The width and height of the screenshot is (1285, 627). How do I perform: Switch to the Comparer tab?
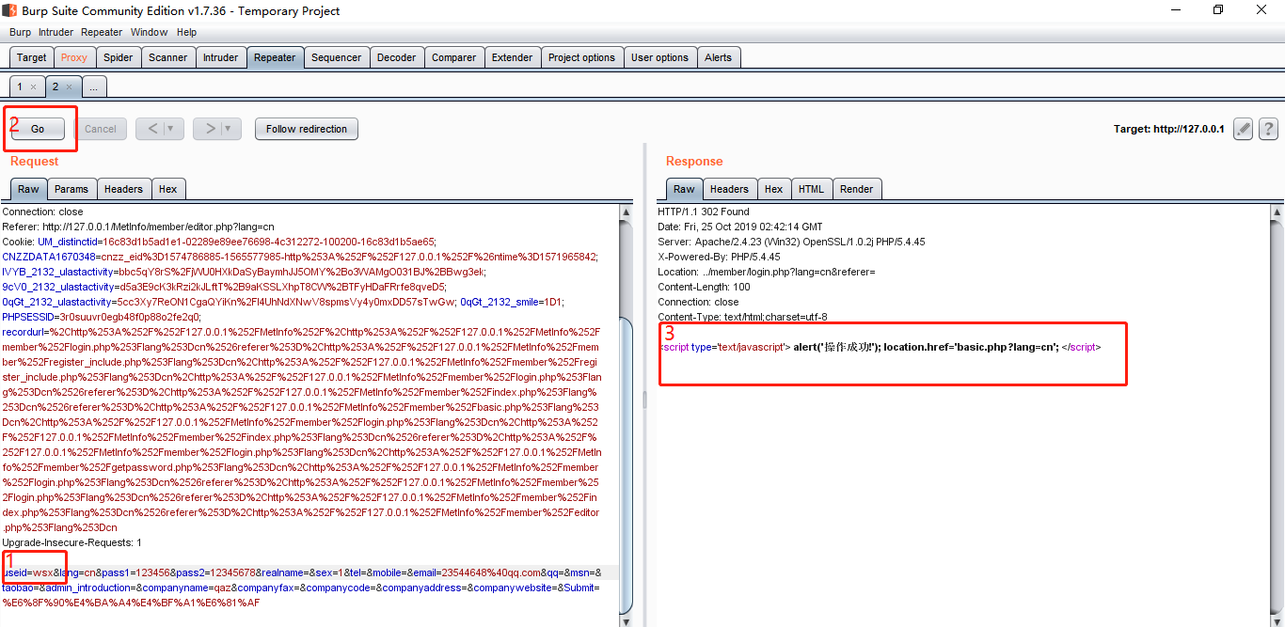(x=453, y=57)
